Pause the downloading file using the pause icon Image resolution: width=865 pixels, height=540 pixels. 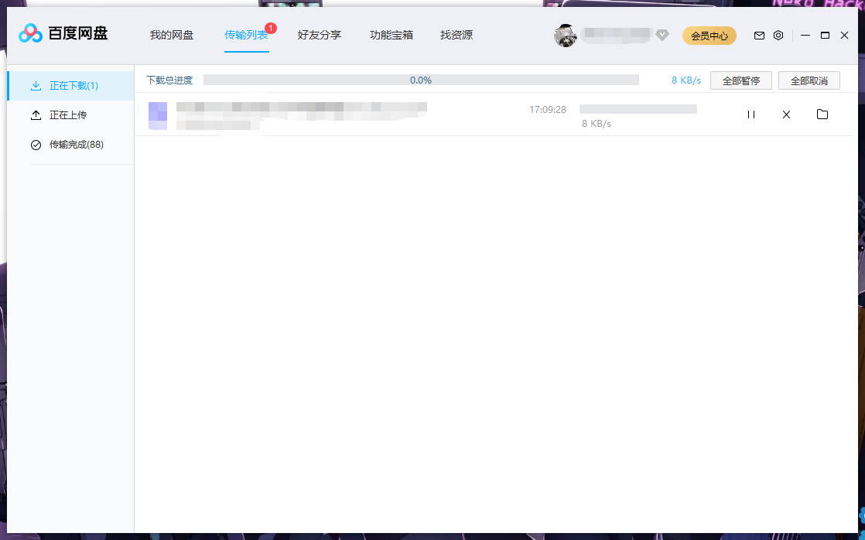click(750, 114)
